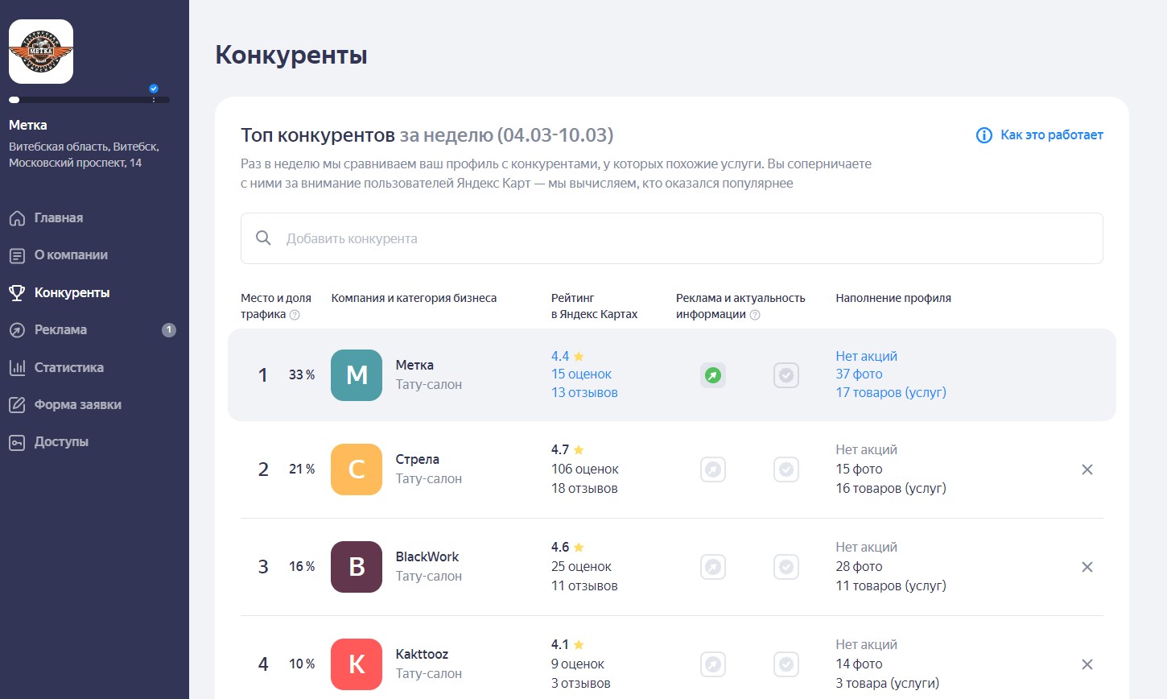Click the blue verified checkmark badge
The width and height of the screenshot is (1167, 699).
(x=154, y=89)
